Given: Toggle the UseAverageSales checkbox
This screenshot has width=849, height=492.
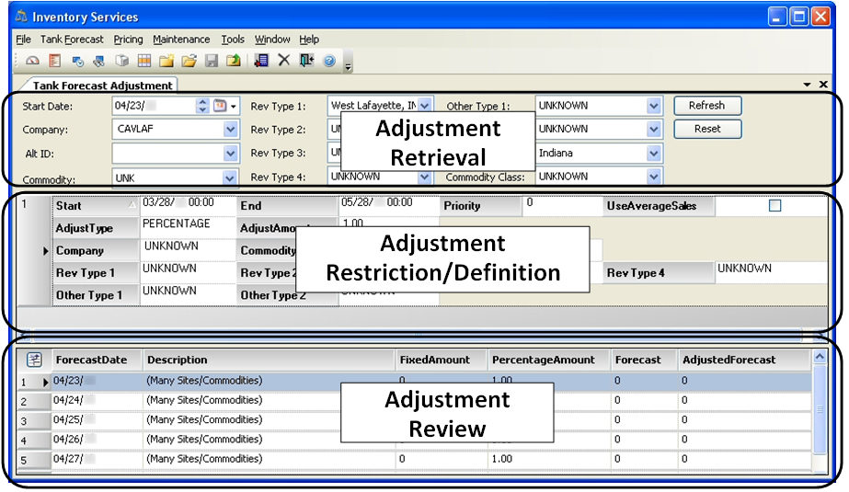Looking at the screenshot, I should tap(774, 206).
